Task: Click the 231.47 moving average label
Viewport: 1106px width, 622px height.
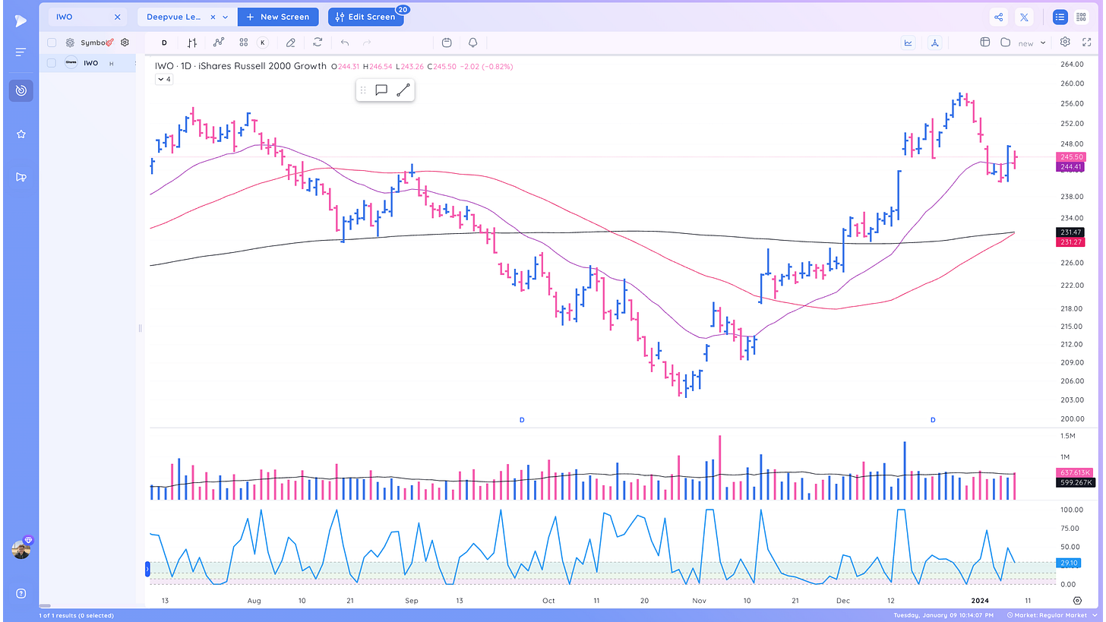Action: pos(1070,232)
